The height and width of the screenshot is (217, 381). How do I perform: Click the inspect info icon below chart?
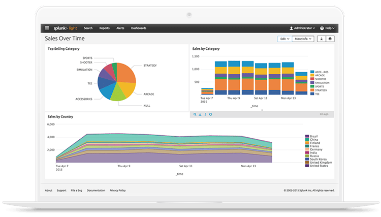205,114
